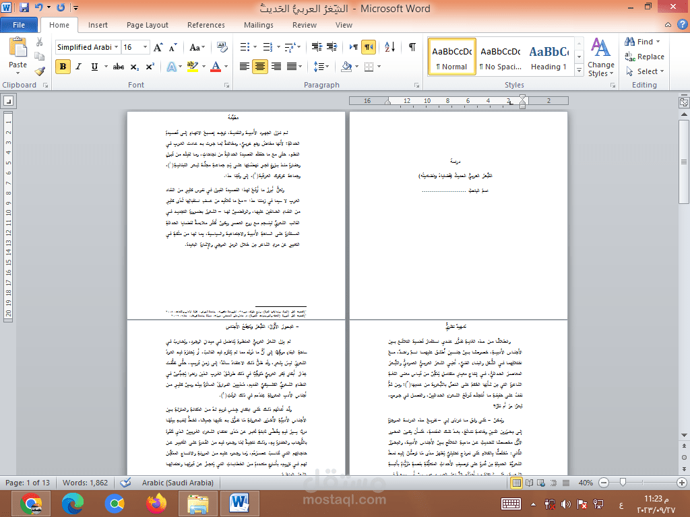
Task: Click the Sort A-Z icon
Action: click(390, 46)
